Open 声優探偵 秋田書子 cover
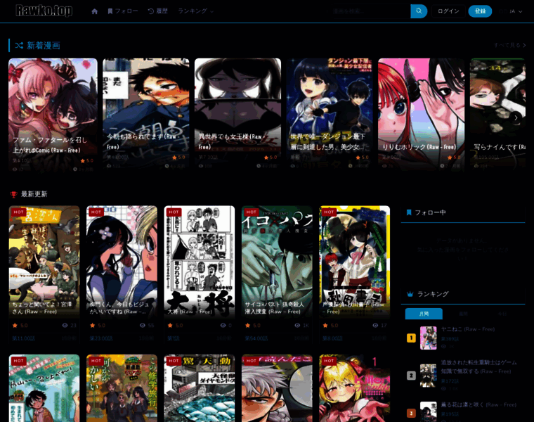534x422 pixels. point(355,262)
